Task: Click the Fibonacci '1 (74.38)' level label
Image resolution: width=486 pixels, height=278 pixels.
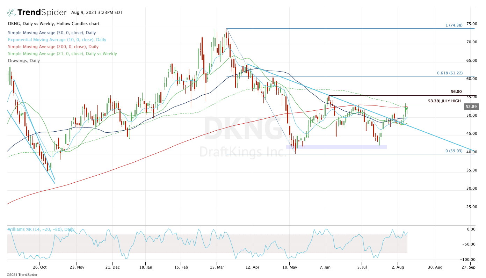Action: [454, 25]
